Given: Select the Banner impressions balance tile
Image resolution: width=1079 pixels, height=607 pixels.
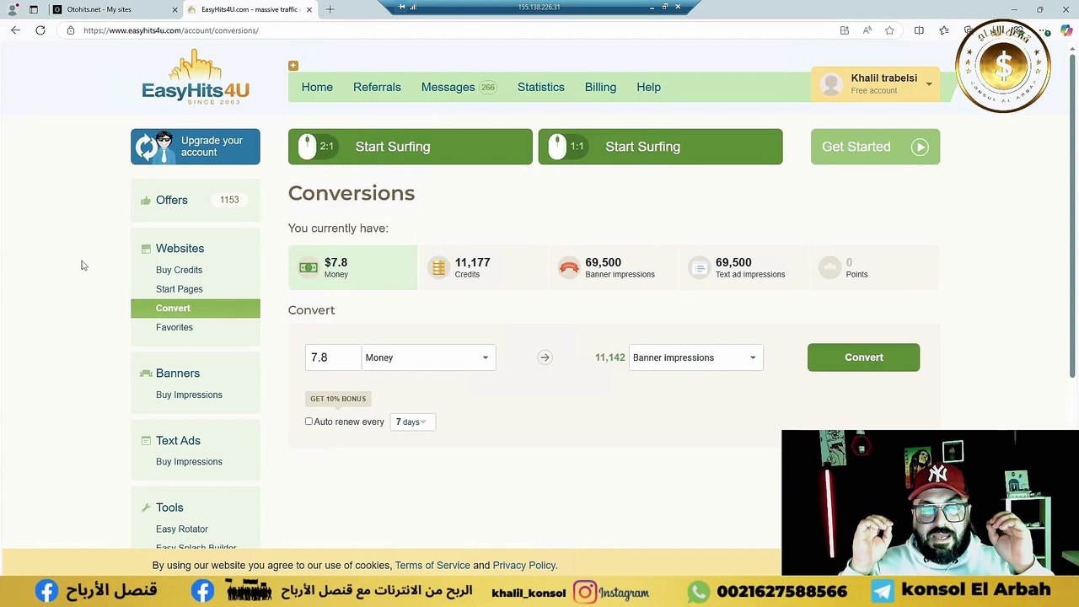Looking at the screenshot, I should pos(613,267).
